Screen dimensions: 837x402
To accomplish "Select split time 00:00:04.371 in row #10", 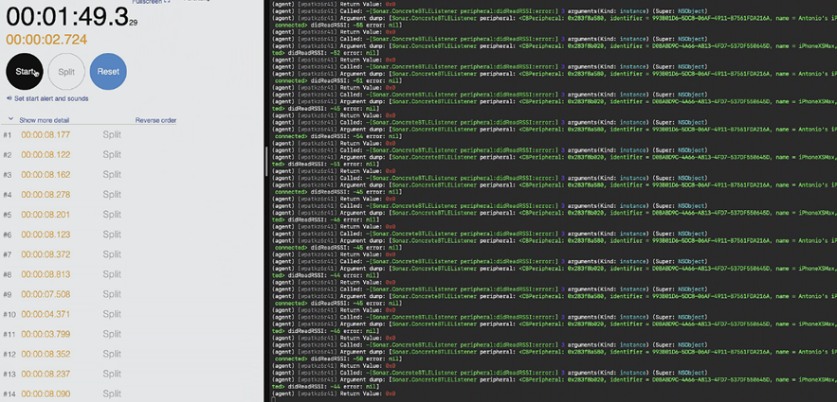I will [x=45, y=314].
